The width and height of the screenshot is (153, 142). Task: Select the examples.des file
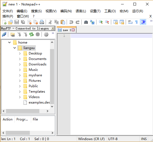tap(39, 102)
